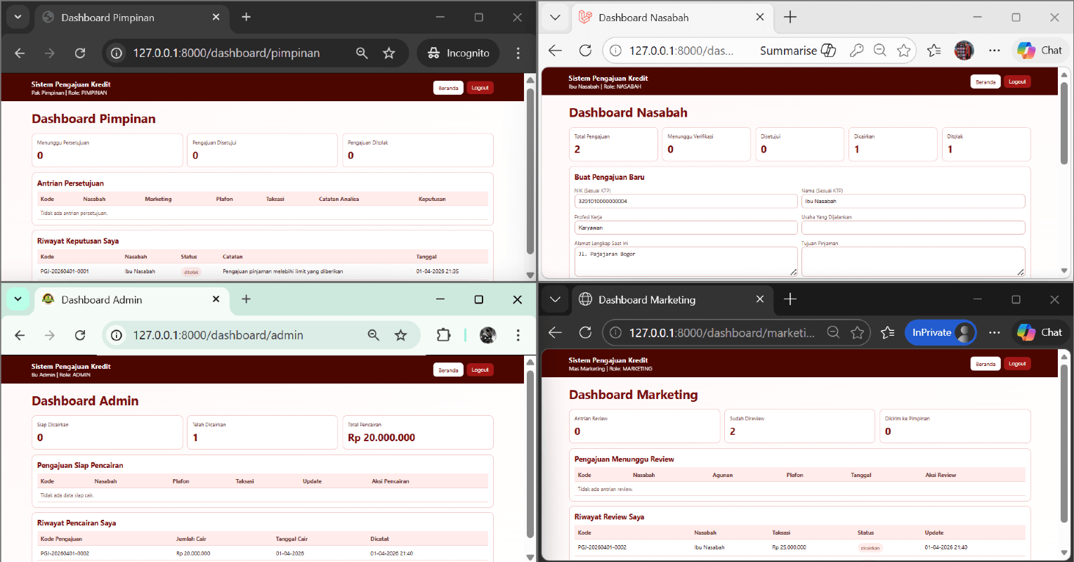Open the Chrome three-dot menu in the Admin window

518,335
